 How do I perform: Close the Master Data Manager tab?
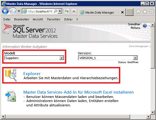(122, 12)
